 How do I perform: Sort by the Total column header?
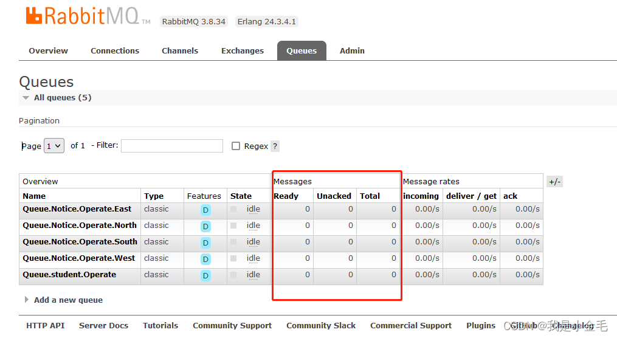point(370,196)
